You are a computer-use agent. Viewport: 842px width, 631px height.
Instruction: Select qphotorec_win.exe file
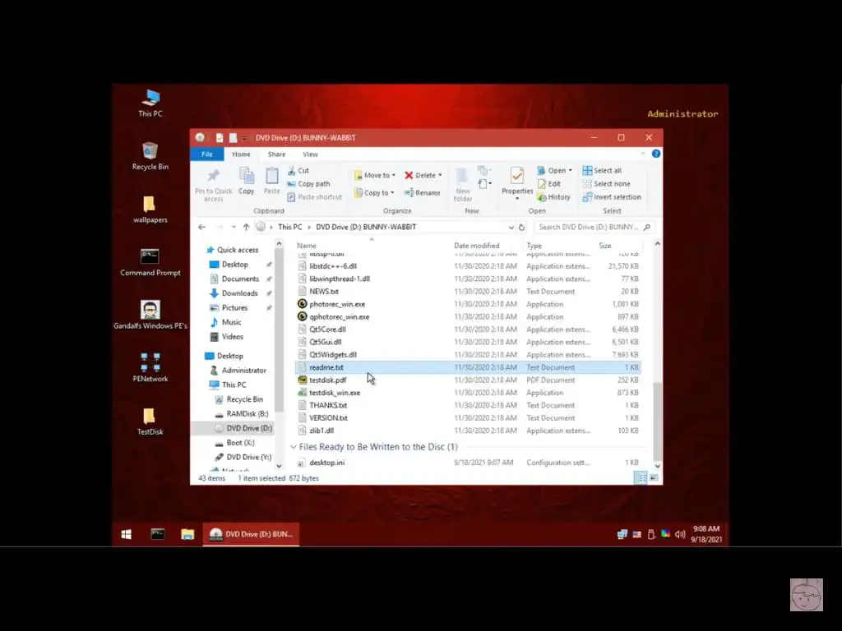click(x=468, y=317)
